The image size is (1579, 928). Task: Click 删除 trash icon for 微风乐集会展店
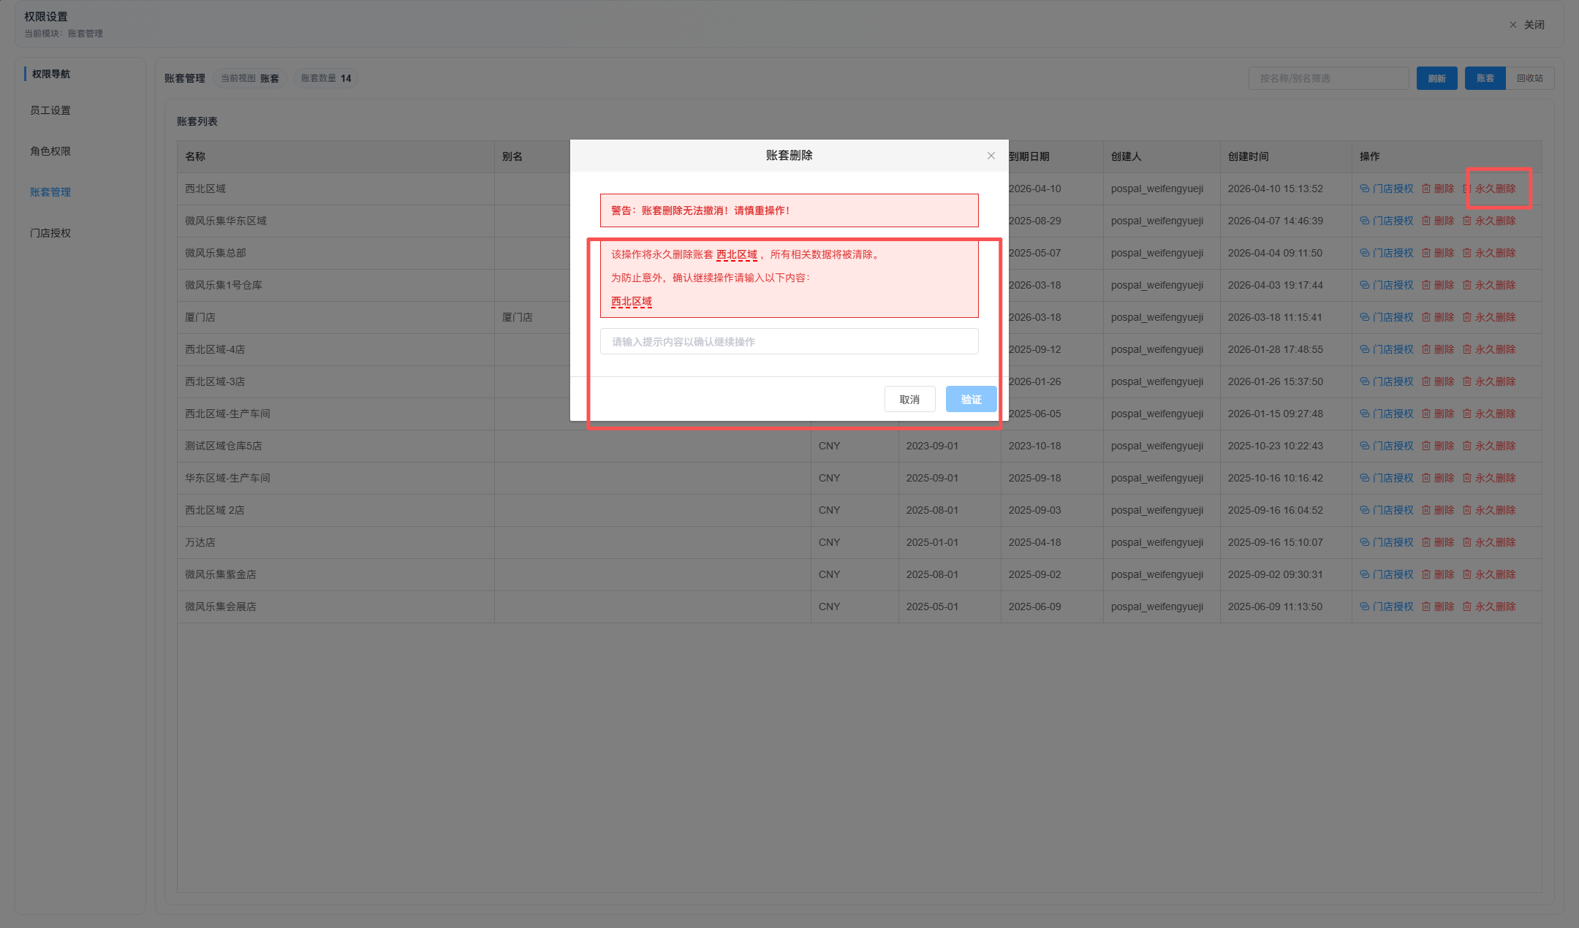coord(1425,606)
